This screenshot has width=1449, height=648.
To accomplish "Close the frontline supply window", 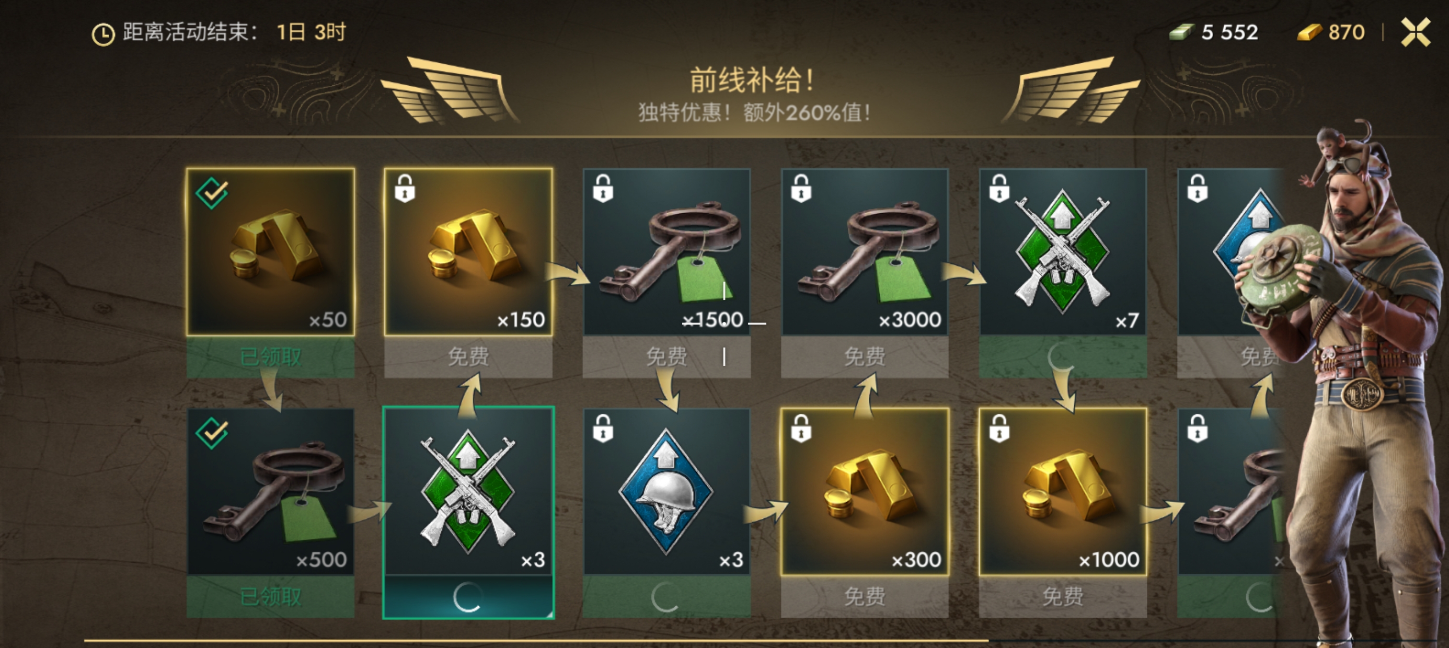I will pyautogui.click(x=1416, y=32).
